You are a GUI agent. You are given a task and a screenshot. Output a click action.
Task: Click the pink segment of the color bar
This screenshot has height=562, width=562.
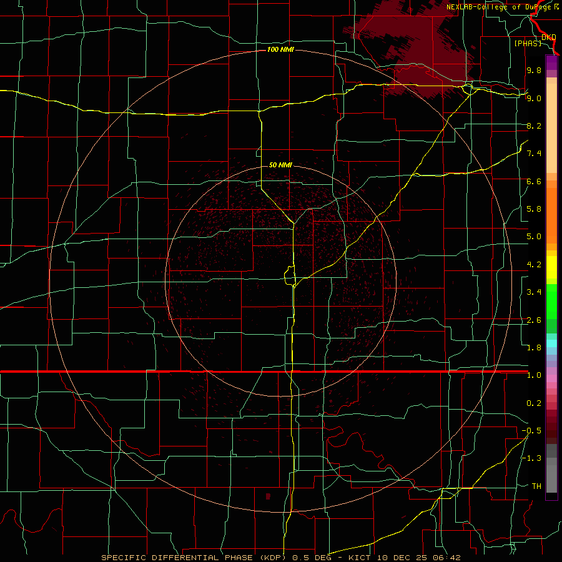point(551,378)
